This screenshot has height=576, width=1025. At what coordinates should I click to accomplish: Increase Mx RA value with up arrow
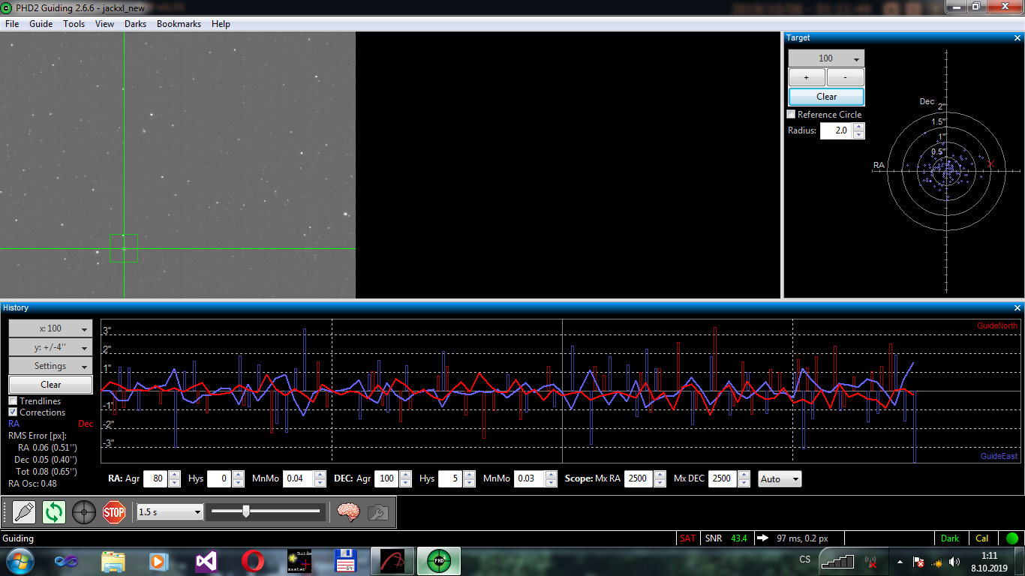[660, 475]
